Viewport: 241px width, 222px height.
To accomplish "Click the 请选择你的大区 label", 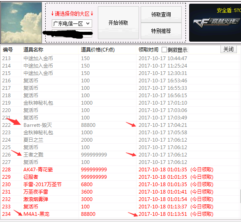I will [x=72, y=14].
